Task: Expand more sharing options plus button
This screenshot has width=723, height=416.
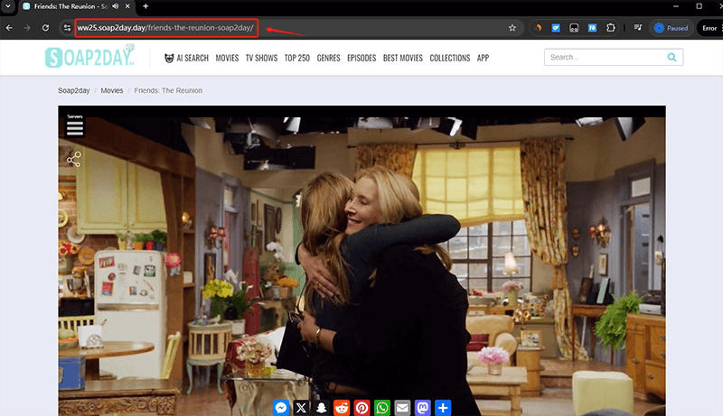Action: (x=443, y=408)
